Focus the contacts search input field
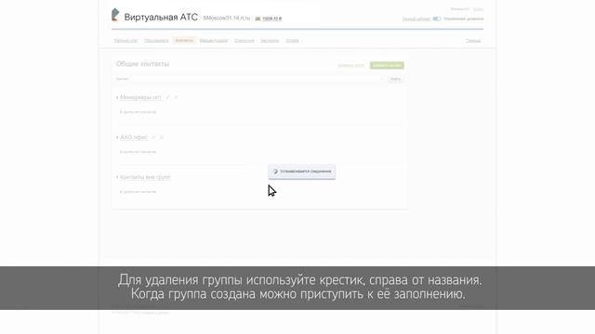595x334 pixels. [250, 79]
